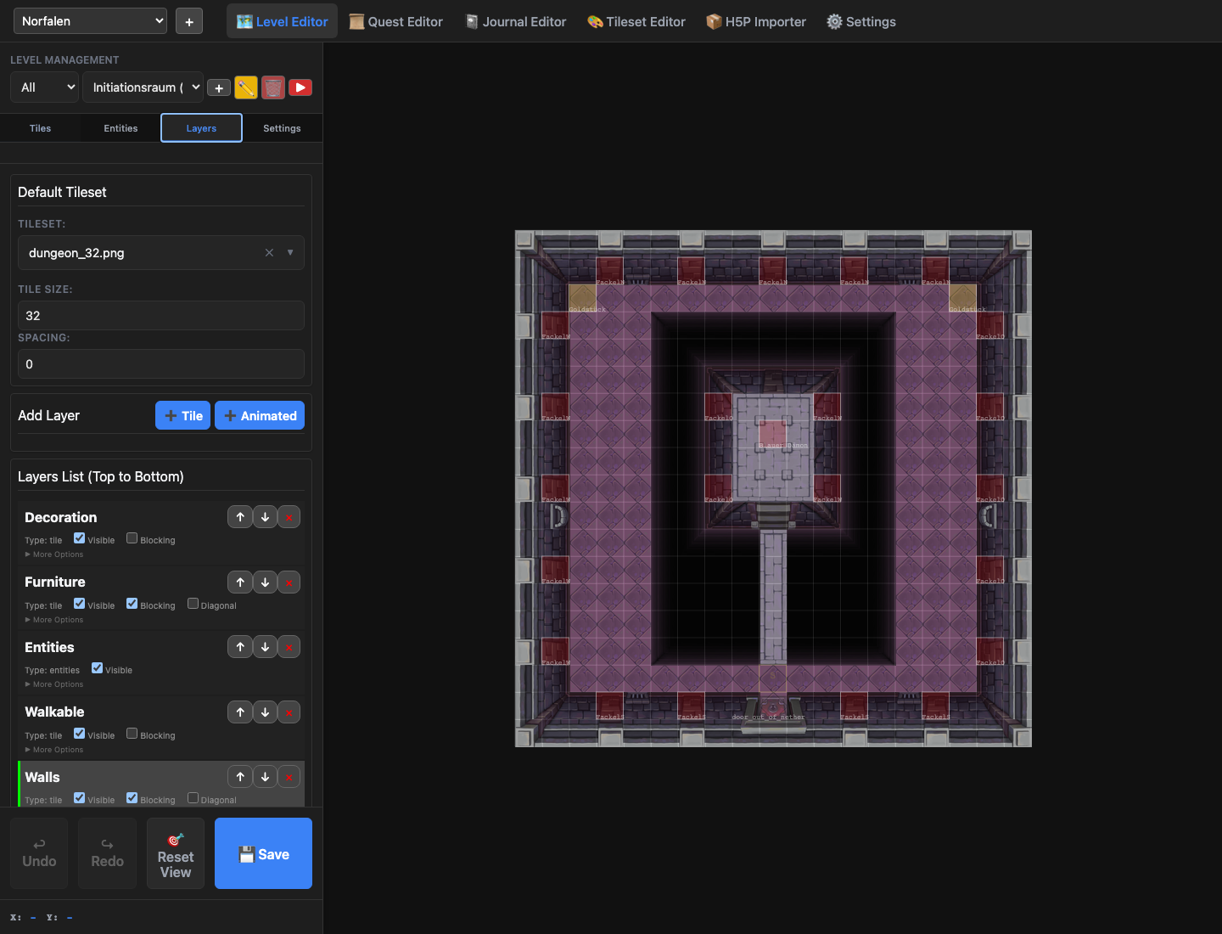Select the pencil edit level icon

pos(246,87)
